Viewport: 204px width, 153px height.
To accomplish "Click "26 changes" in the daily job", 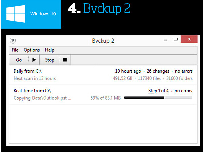I will [x=158, y=71].
